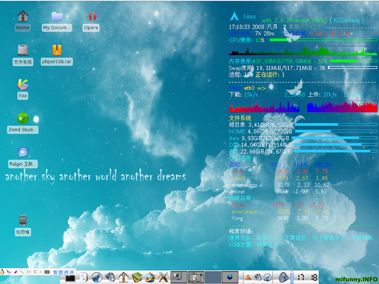The image size is (379, 284).
Task: Toggle punctuation mode symbol in input bar
Action: pos(9,272)
